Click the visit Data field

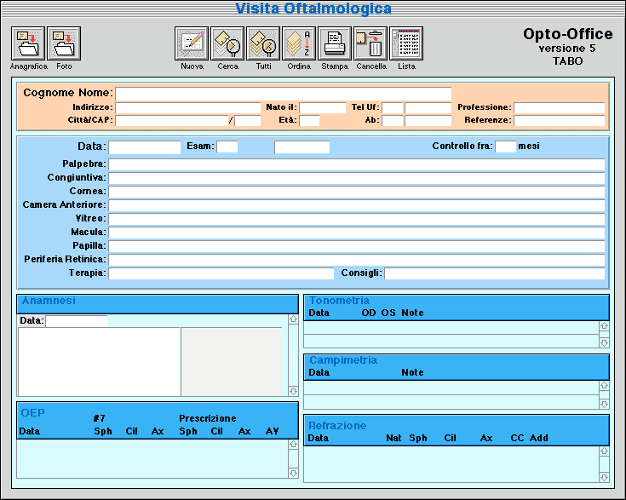145,147
